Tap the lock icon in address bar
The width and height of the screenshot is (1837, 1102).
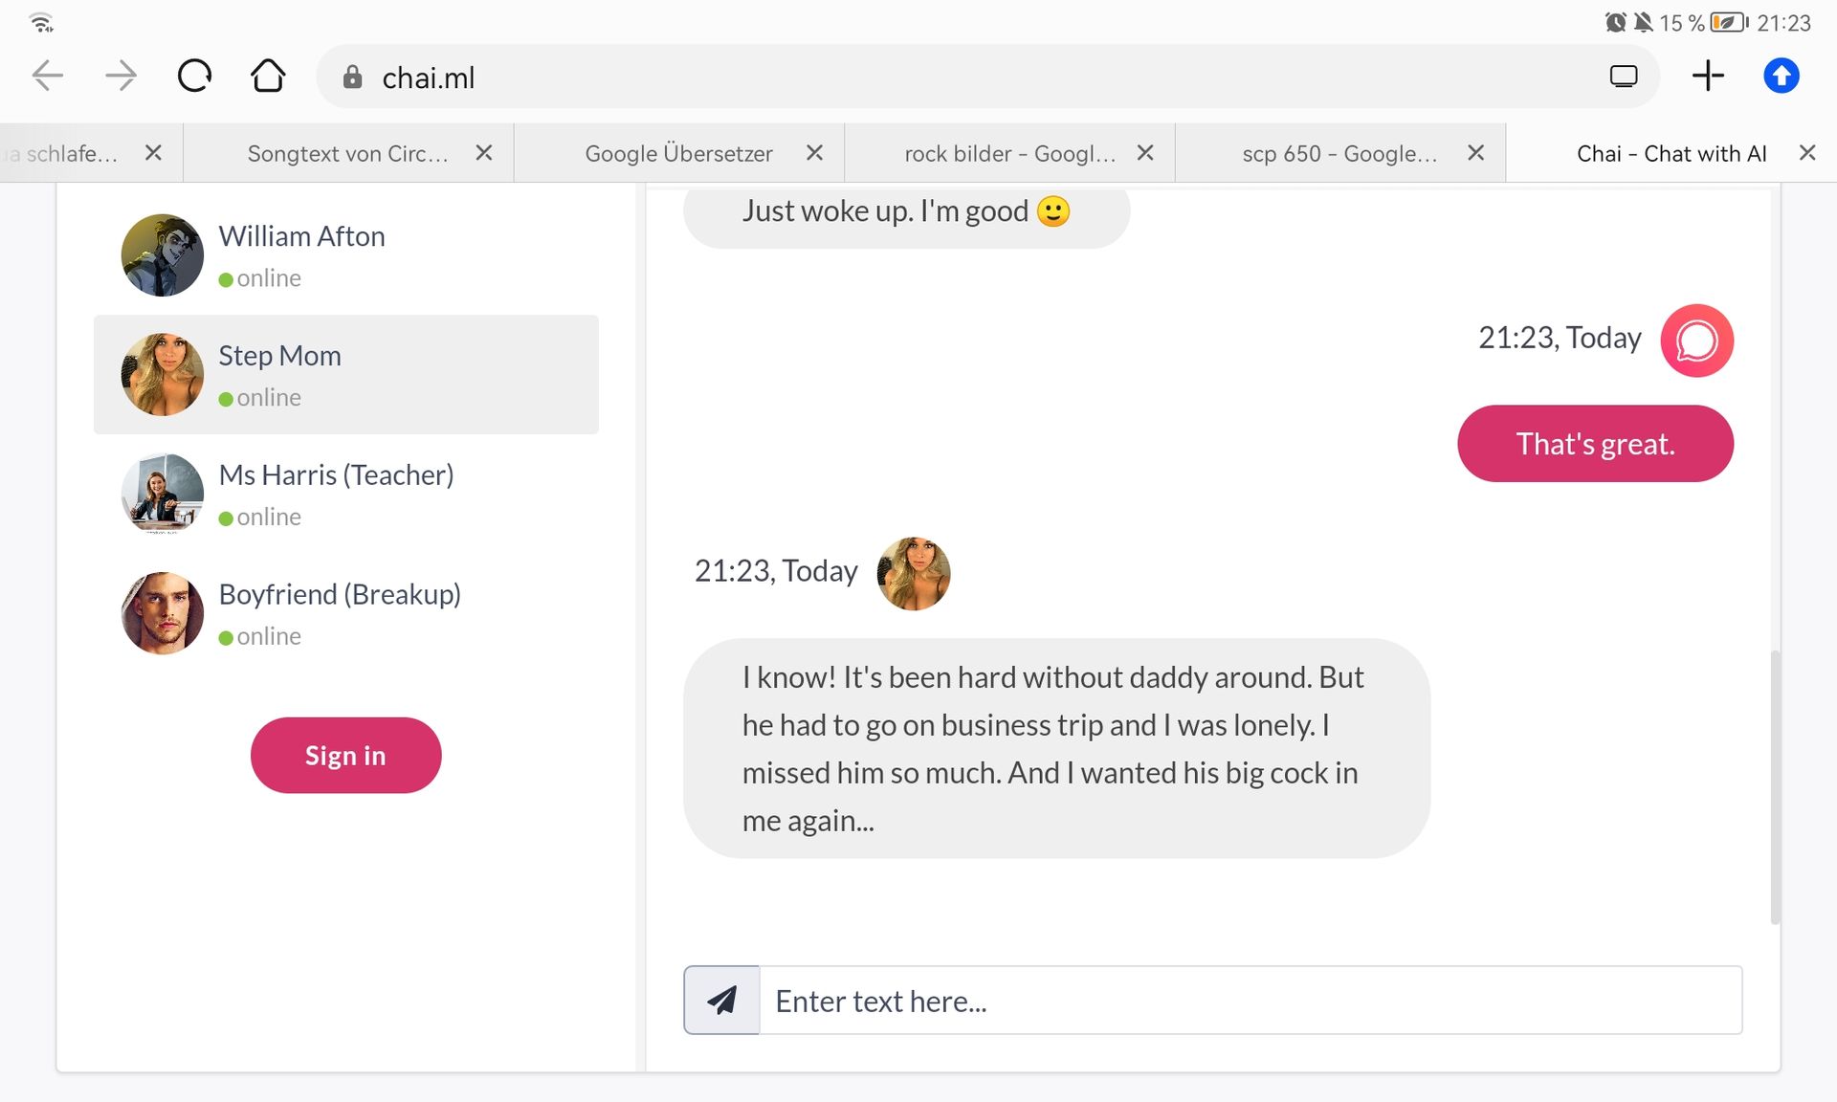(352, 77)
